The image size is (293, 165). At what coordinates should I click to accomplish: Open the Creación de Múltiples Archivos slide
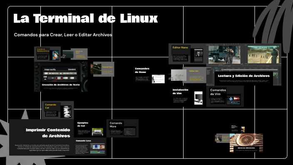47,54
